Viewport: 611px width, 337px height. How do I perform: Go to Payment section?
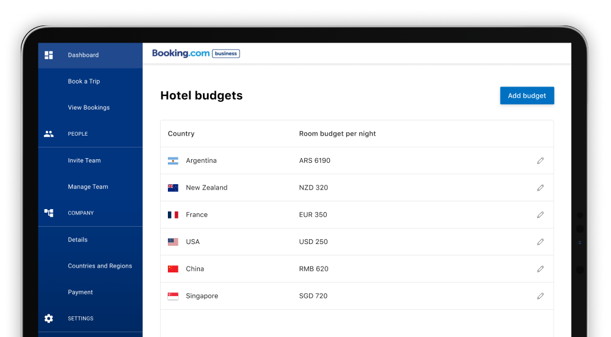pos(80,292)
